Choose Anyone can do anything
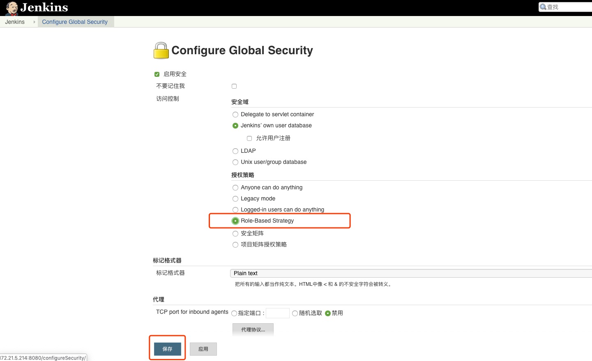The width and height of the screenshot is (592, 361). [235, 188]
